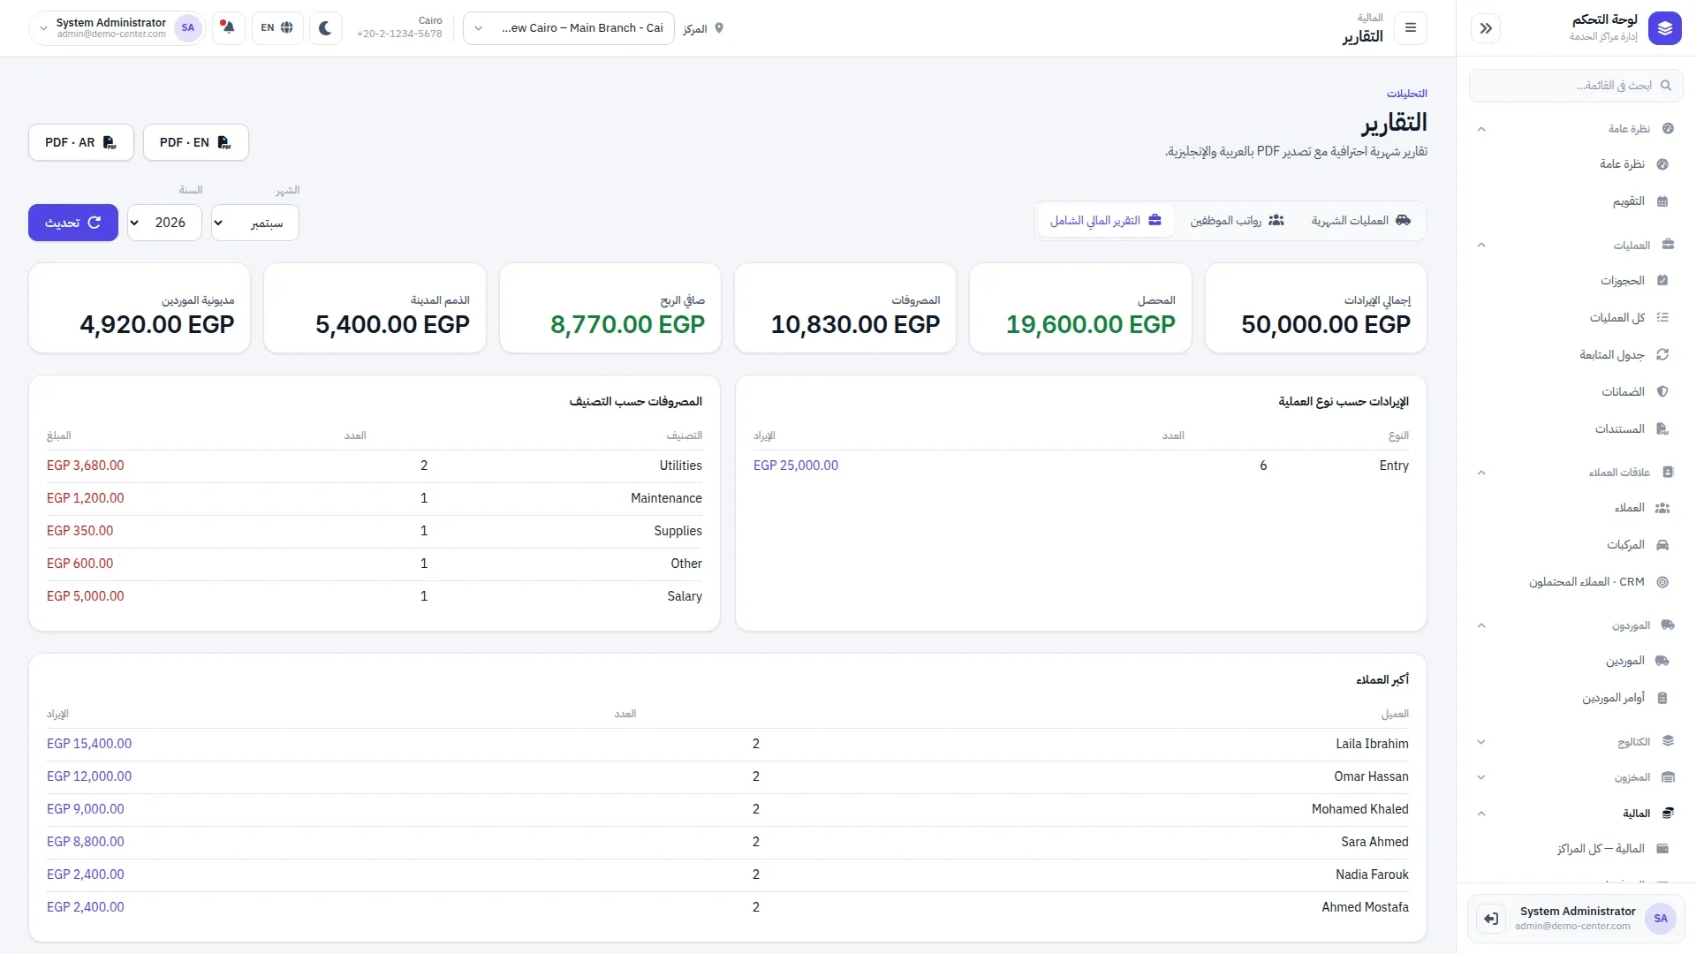Viewport: 1696px width, 954px height.
Task: Open hamburger menu icon beside التقارير
Action: coord(1411,28)
